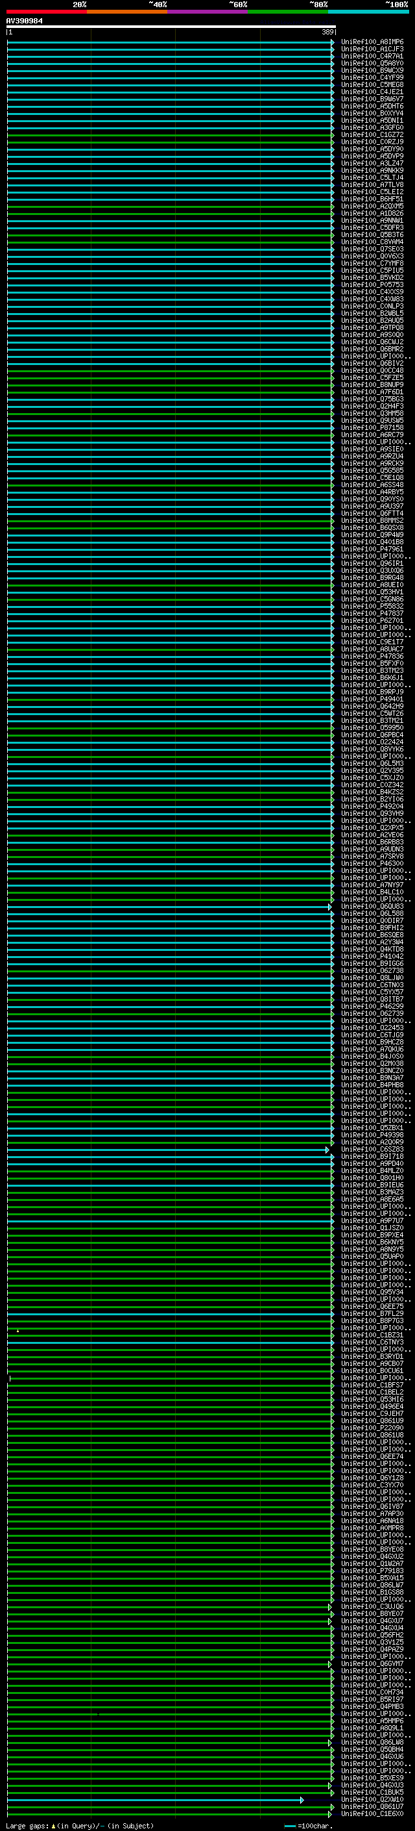This screenshot has height=1831, width=415.
Task: Open the UniRef100_P41042 hit label
Action: (x=372, y=957)
